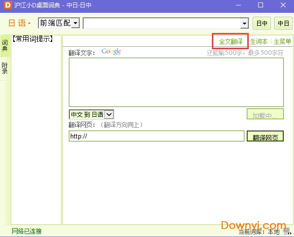Image resolution: width=294 pixels, height=237 pixels.
Task: Click the network status icon in the status bar
Action: tap(287, 231)
